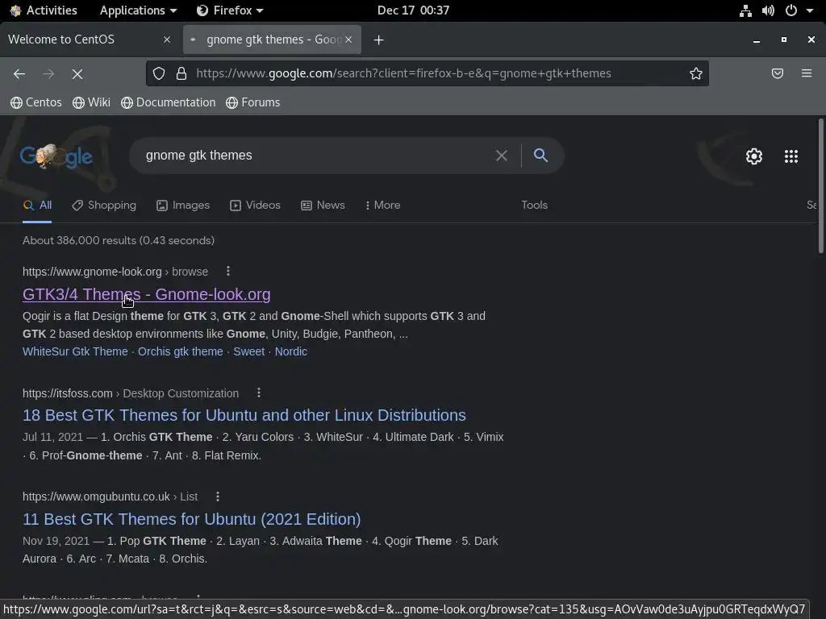Image resolution: width=826 pixels, height=619 pixels.
Task: Open a new tab with plus button
Action: (x=379, y=40)
